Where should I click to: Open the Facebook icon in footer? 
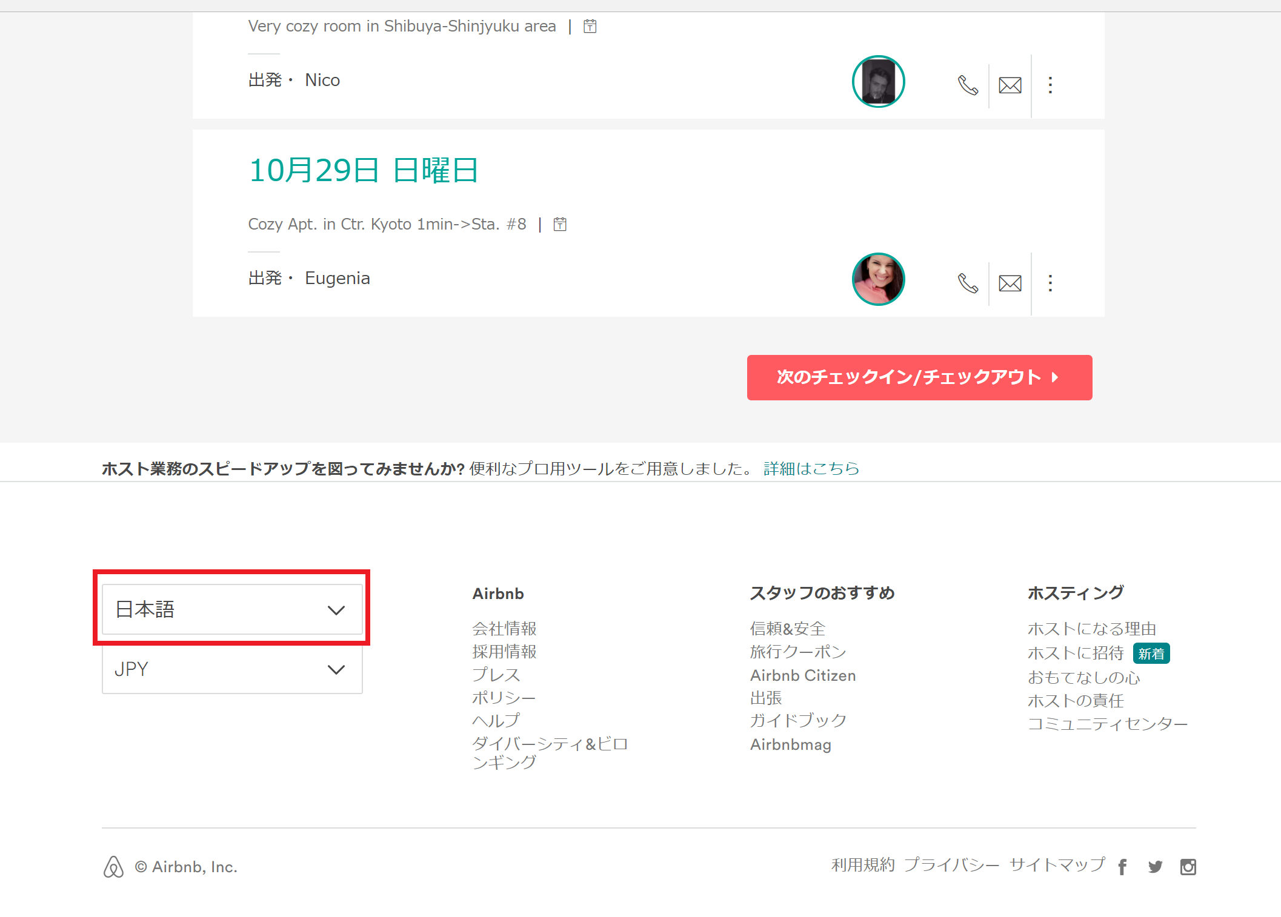(1122, 867)
